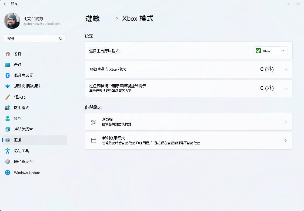Click the Bluetooth icon beside 藍牙與裝置
304x211 pixels.
tap(8, 75)
